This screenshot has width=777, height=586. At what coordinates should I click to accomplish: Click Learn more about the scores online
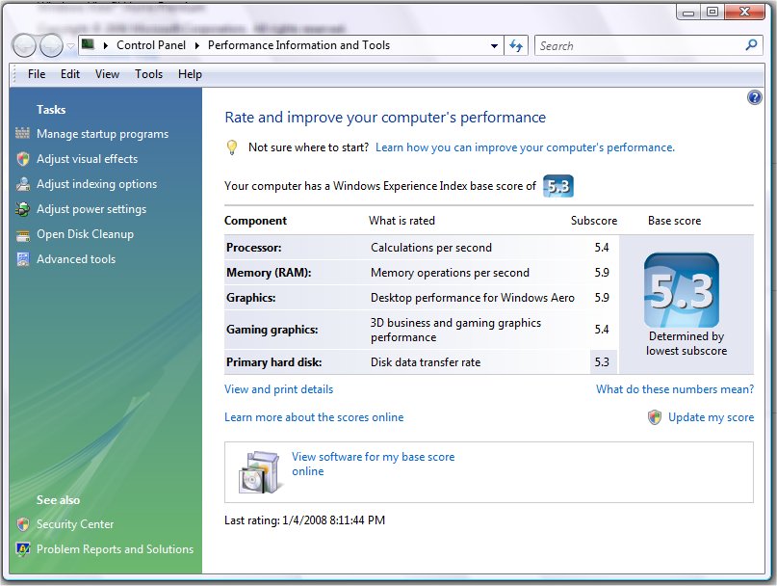coord(314,417)
